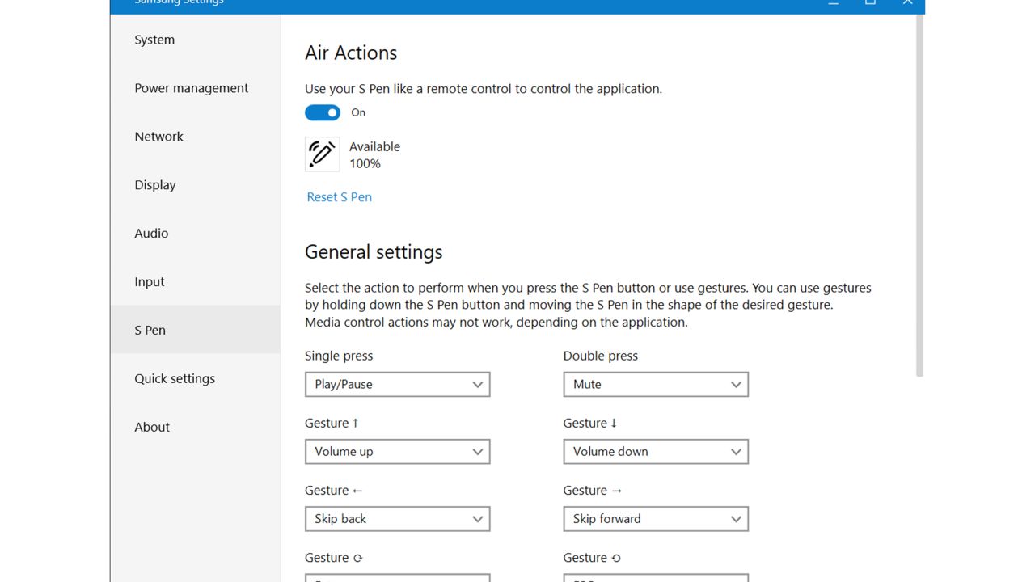Open Quick settings in the sidebar
Viewport: 1035px width, 582px height.
coord(195,378)
